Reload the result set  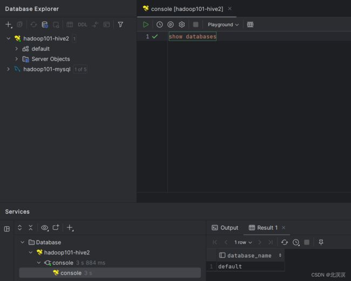[x=285, y=242]
